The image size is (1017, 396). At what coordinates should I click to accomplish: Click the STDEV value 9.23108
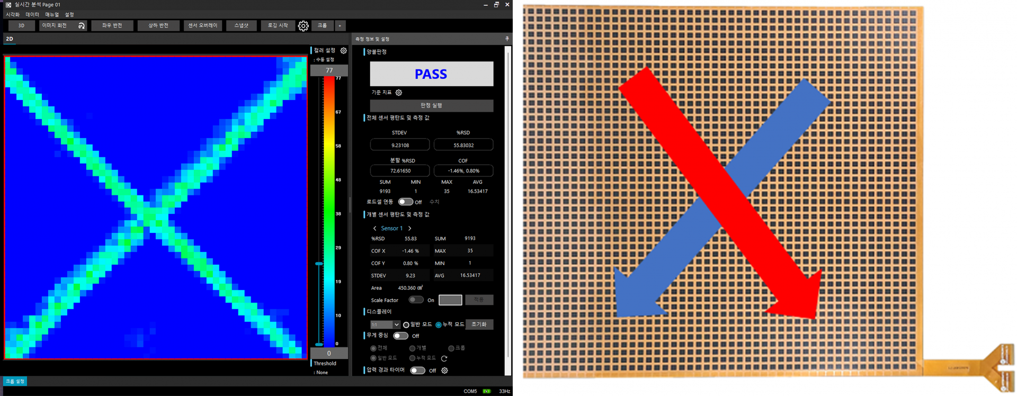400,145
